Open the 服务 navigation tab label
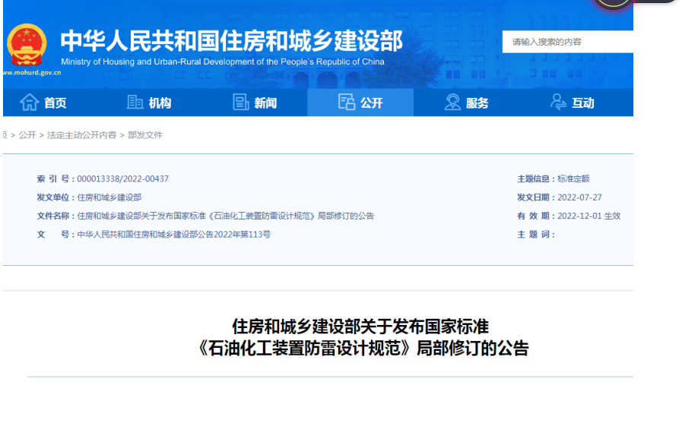The height and width of the screenshot is (423, 682). [477, 103]
